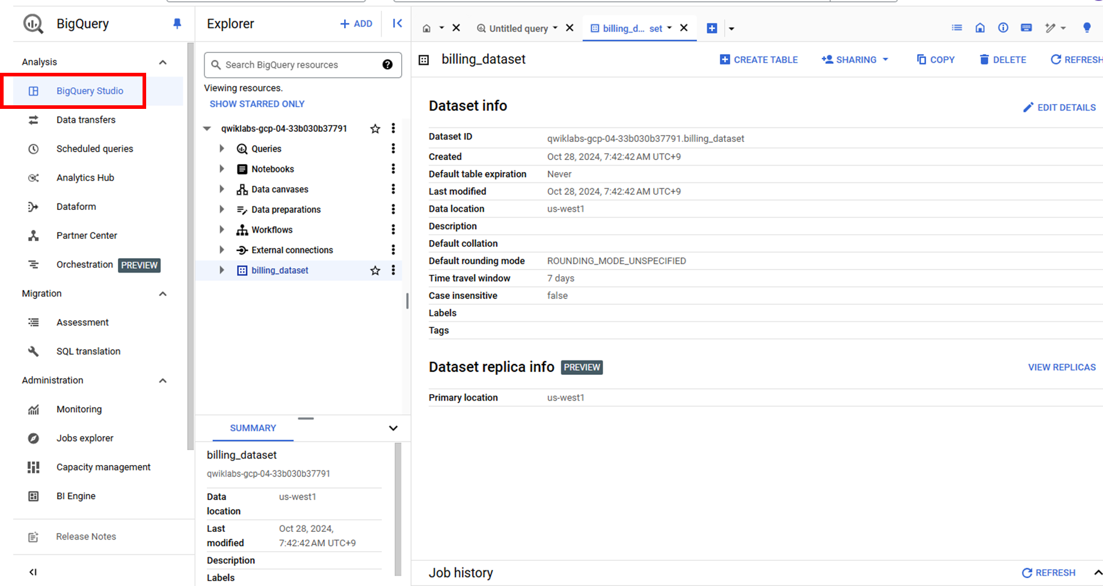Open Data transfers page

85,120
